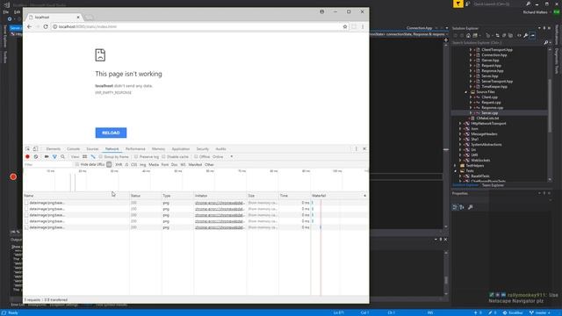
Task: Filter network requests by Img
Action: tap(142, 165)
